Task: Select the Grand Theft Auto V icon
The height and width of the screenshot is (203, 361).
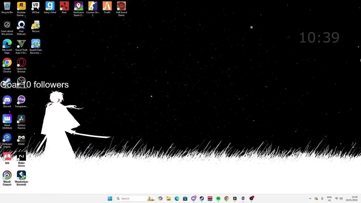Action: click(x=21, y=47)
